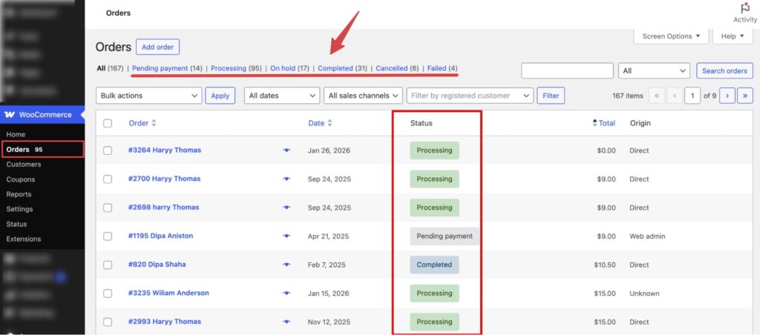Click the current page number field
The width and height of the screenshot is (760, 335).
692,96
